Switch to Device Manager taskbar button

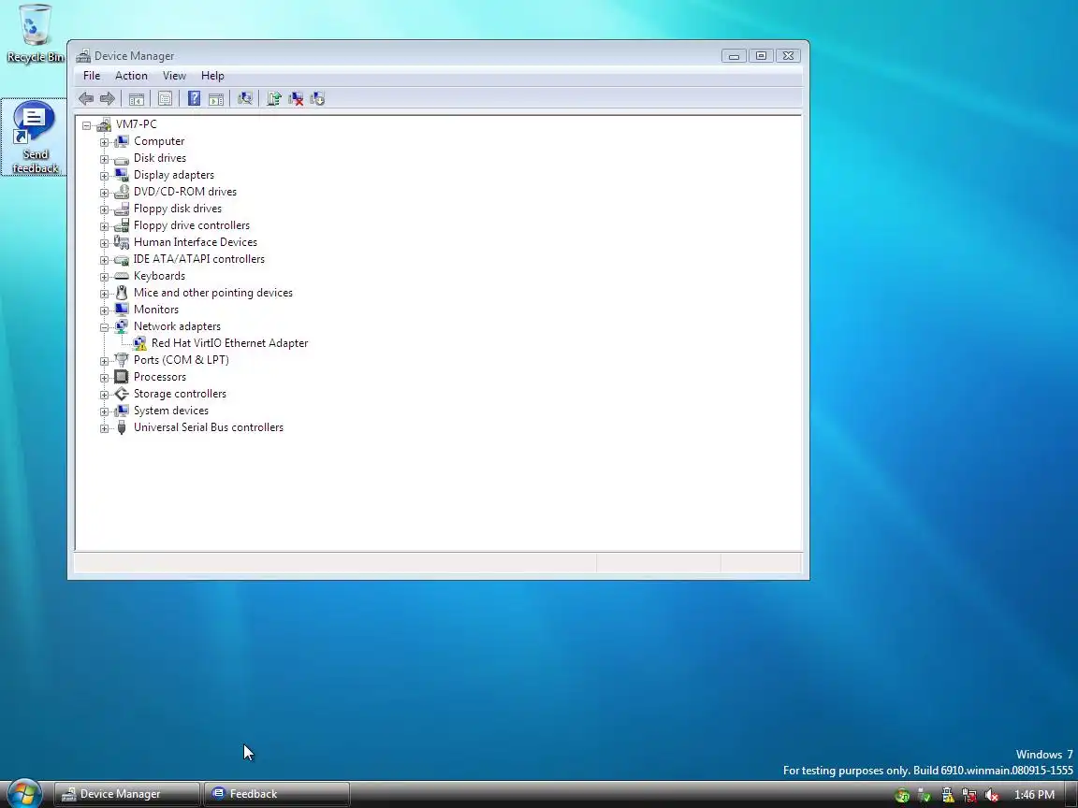(127, 794)
